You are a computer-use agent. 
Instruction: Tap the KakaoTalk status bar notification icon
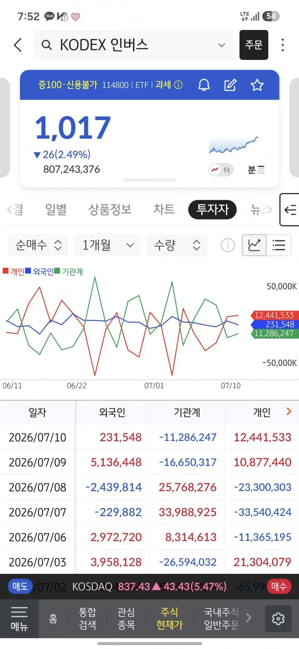coord(50,16)
